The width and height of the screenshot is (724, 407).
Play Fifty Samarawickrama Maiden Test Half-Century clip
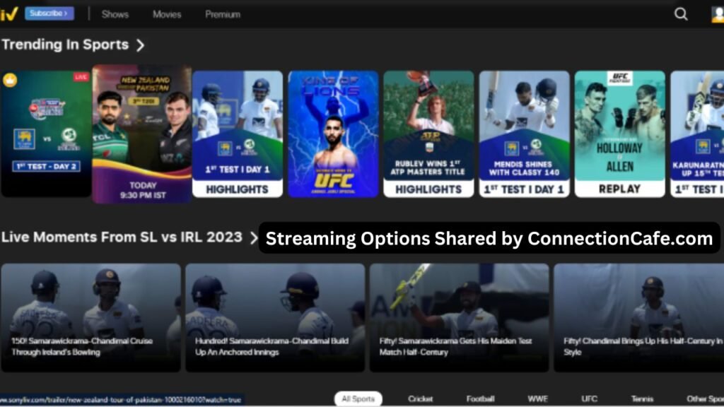(459, 317)
